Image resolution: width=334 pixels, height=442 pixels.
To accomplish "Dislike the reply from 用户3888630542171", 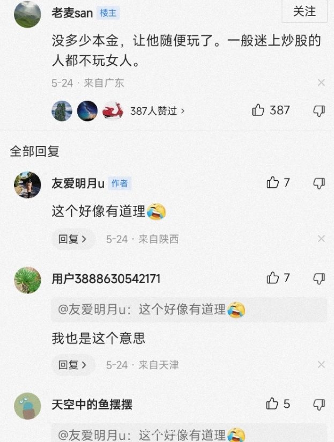I will (319, 279).
